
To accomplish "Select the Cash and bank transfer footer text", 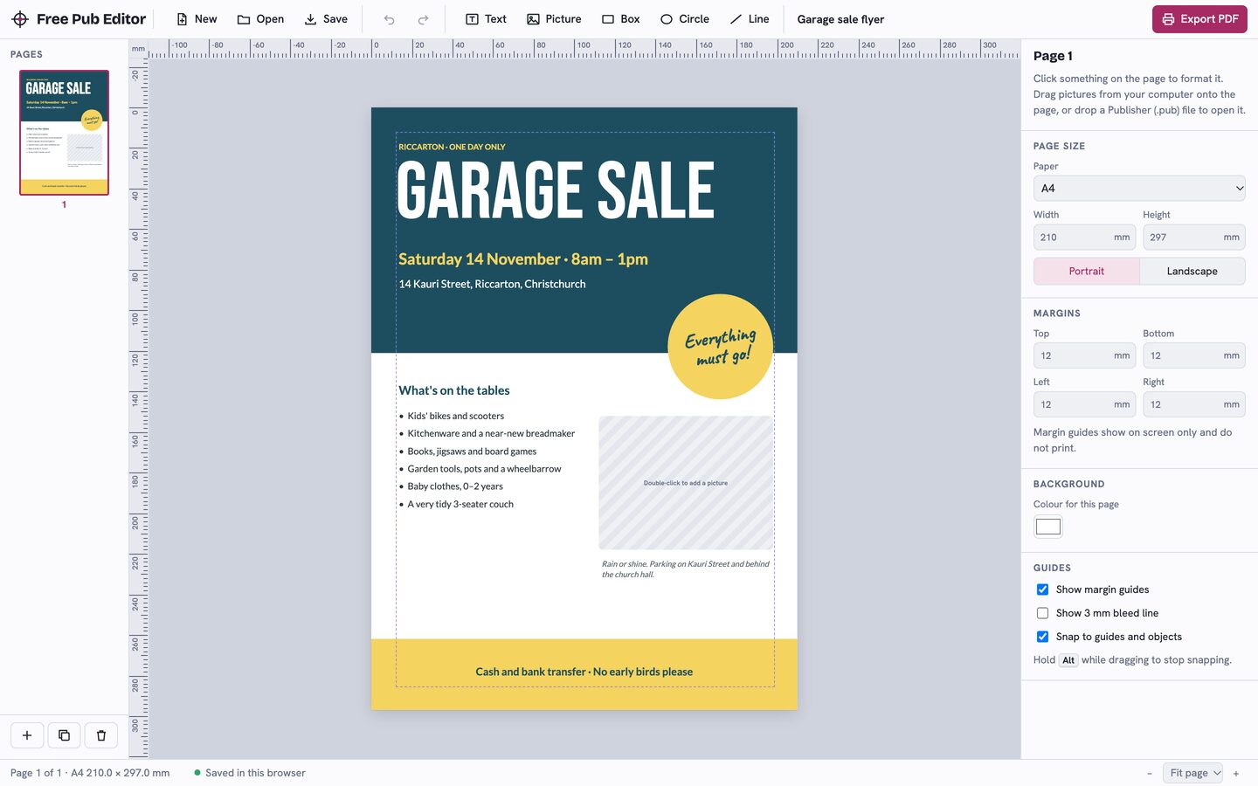I will tap(584, 672).
